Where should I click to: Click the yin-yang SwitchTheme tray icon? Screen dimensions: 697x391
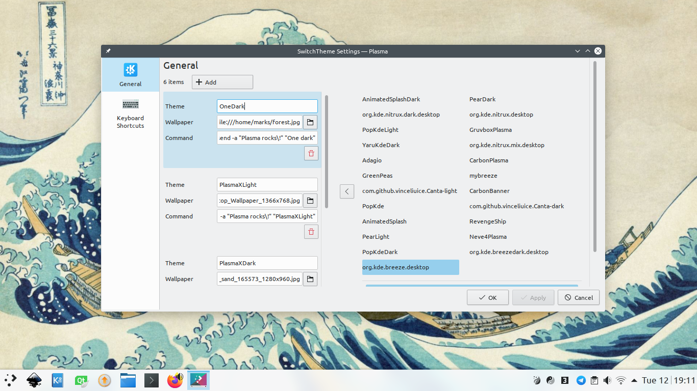(551, 380)
